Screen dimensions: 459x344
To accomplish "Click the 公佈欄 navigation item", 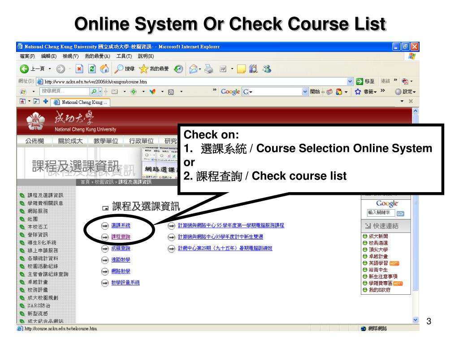I will 35,141.
